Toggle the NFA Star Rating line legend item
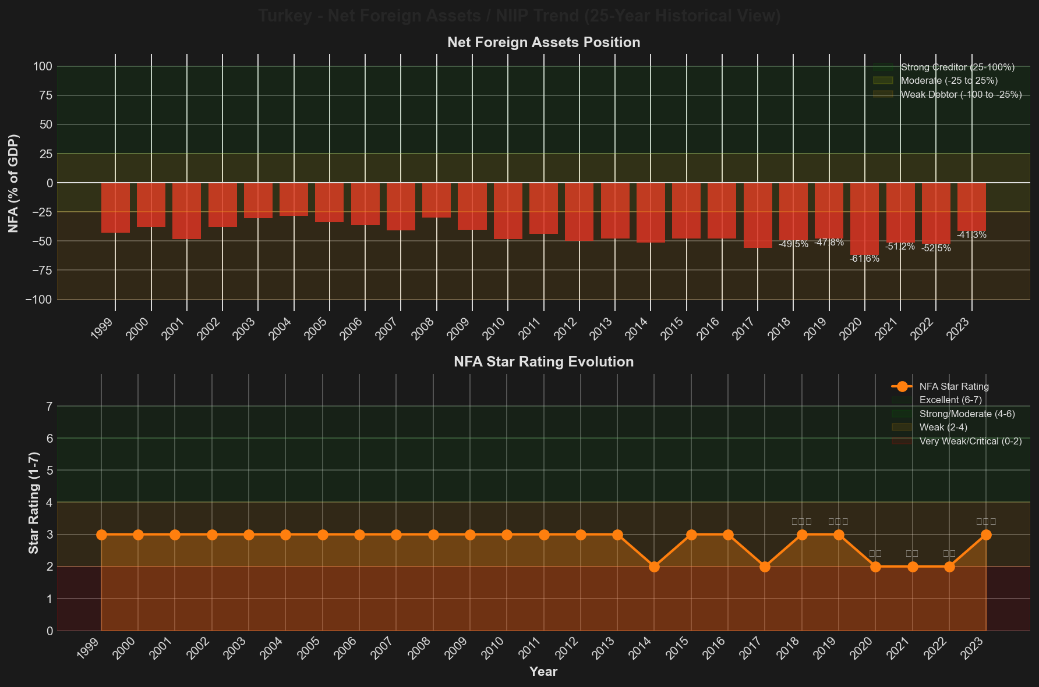The width and height of the screenshot is (1039, 687). [x=953, y=387]
